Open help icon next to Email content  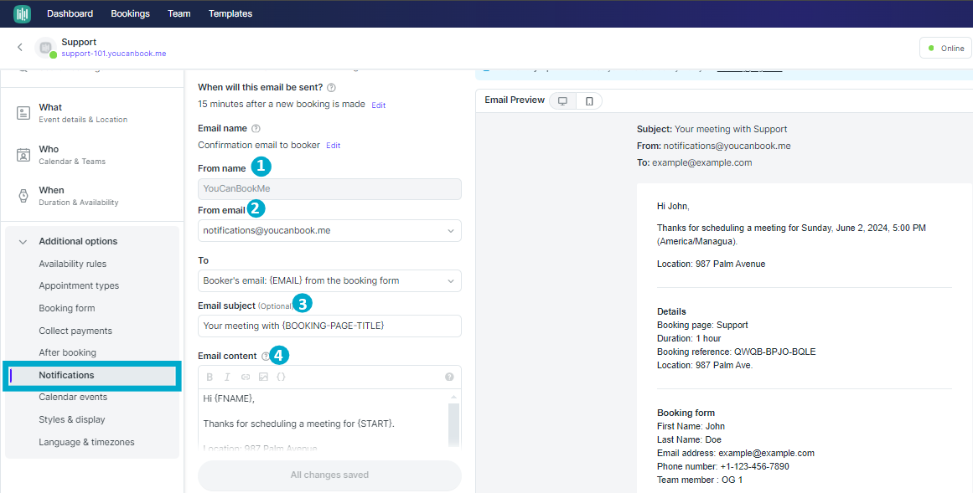point(266,356)
